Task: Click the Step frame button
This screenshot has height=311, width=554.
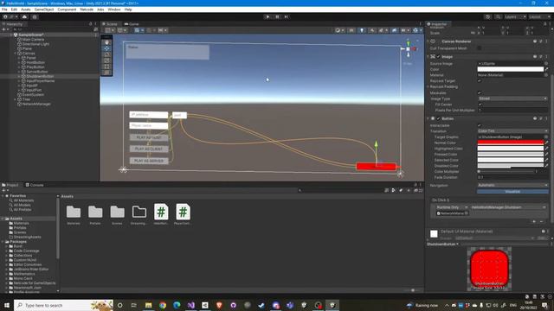Action: (287, 16)
